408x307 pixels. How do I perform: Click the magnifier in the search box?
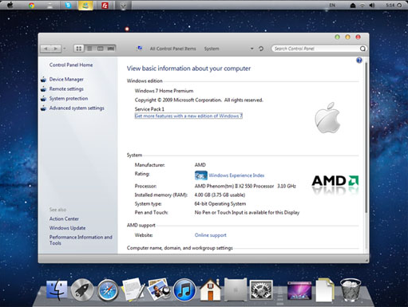362,49
